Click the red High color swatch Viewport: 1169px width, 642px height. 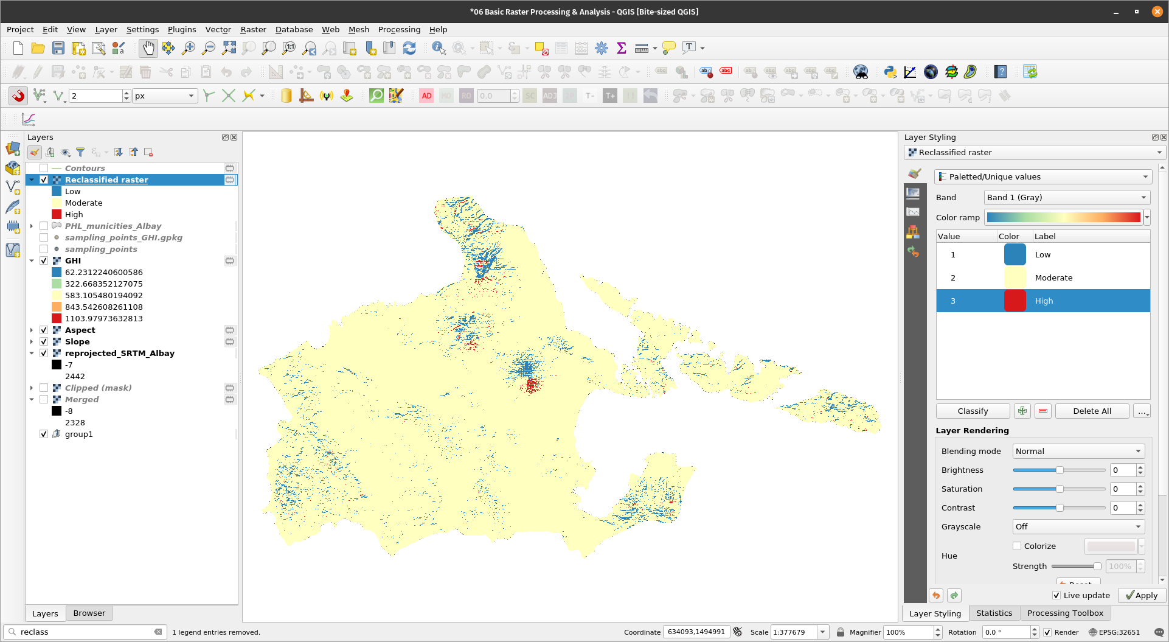pos(1015,301)
